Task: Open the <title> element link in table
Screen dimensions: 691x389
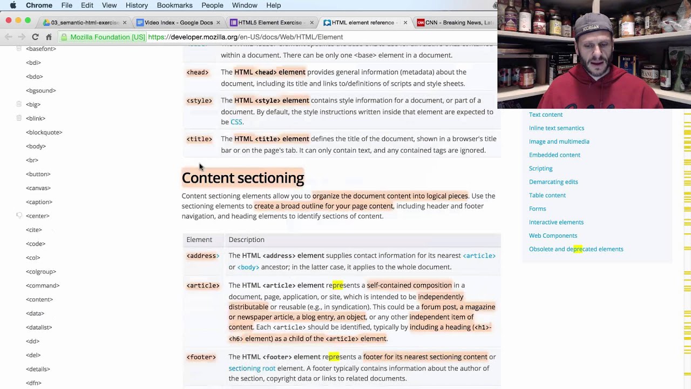Action: click(x=199, y=139)
